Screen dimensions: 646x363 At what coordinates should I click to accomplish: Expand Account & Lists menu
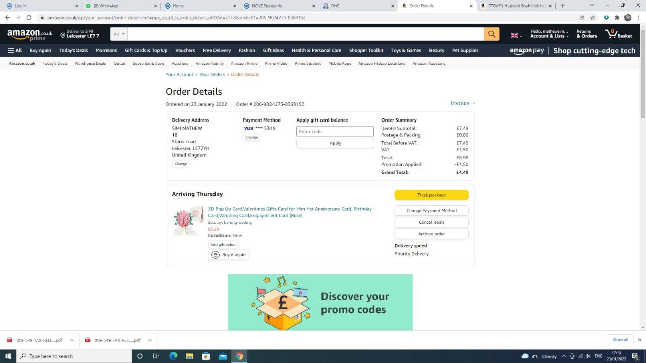[549, 34]
